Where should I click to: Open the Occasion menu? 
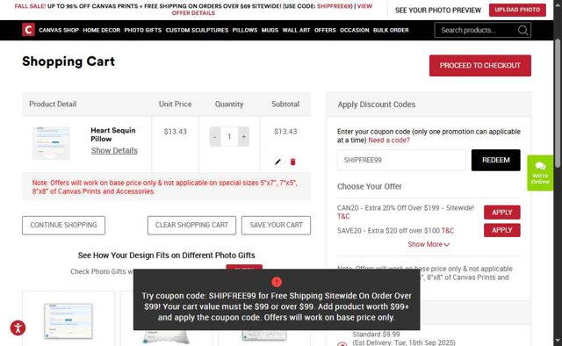click(x=355, y=30)
